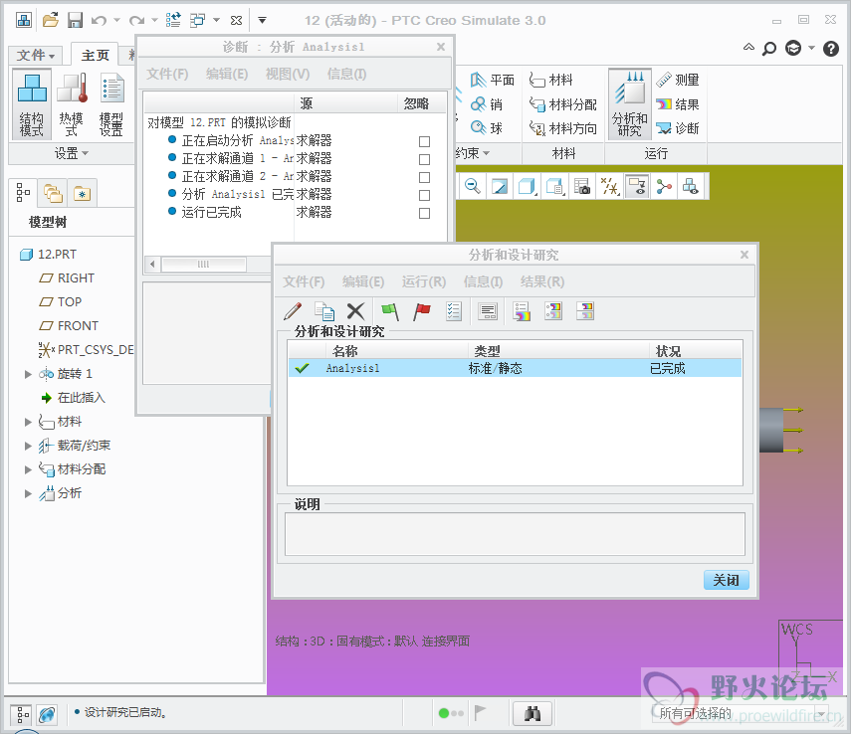Open the quick access toolbar customize arrow
851x734 pixels.
coord(262,21)
